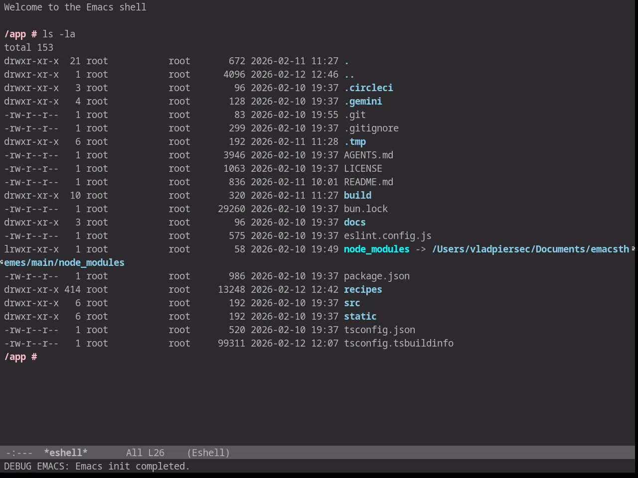Click the timestamp 2026-02-10 19:55
The width and height of the screenshot is (638, 478).
tap(295, 115)
